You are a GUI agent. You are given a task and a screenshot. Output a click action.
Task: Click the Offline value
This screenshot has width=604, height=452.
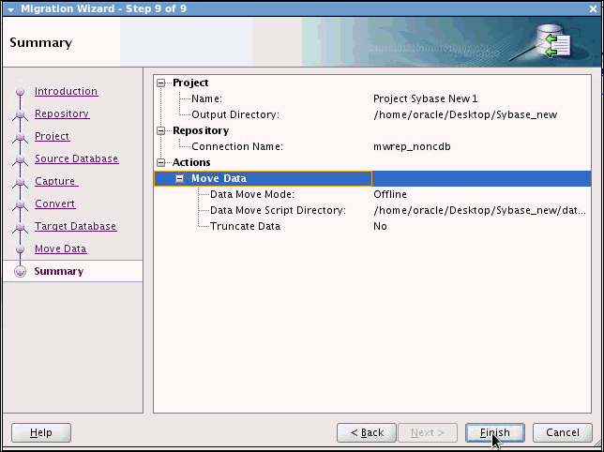pos(390,194)
